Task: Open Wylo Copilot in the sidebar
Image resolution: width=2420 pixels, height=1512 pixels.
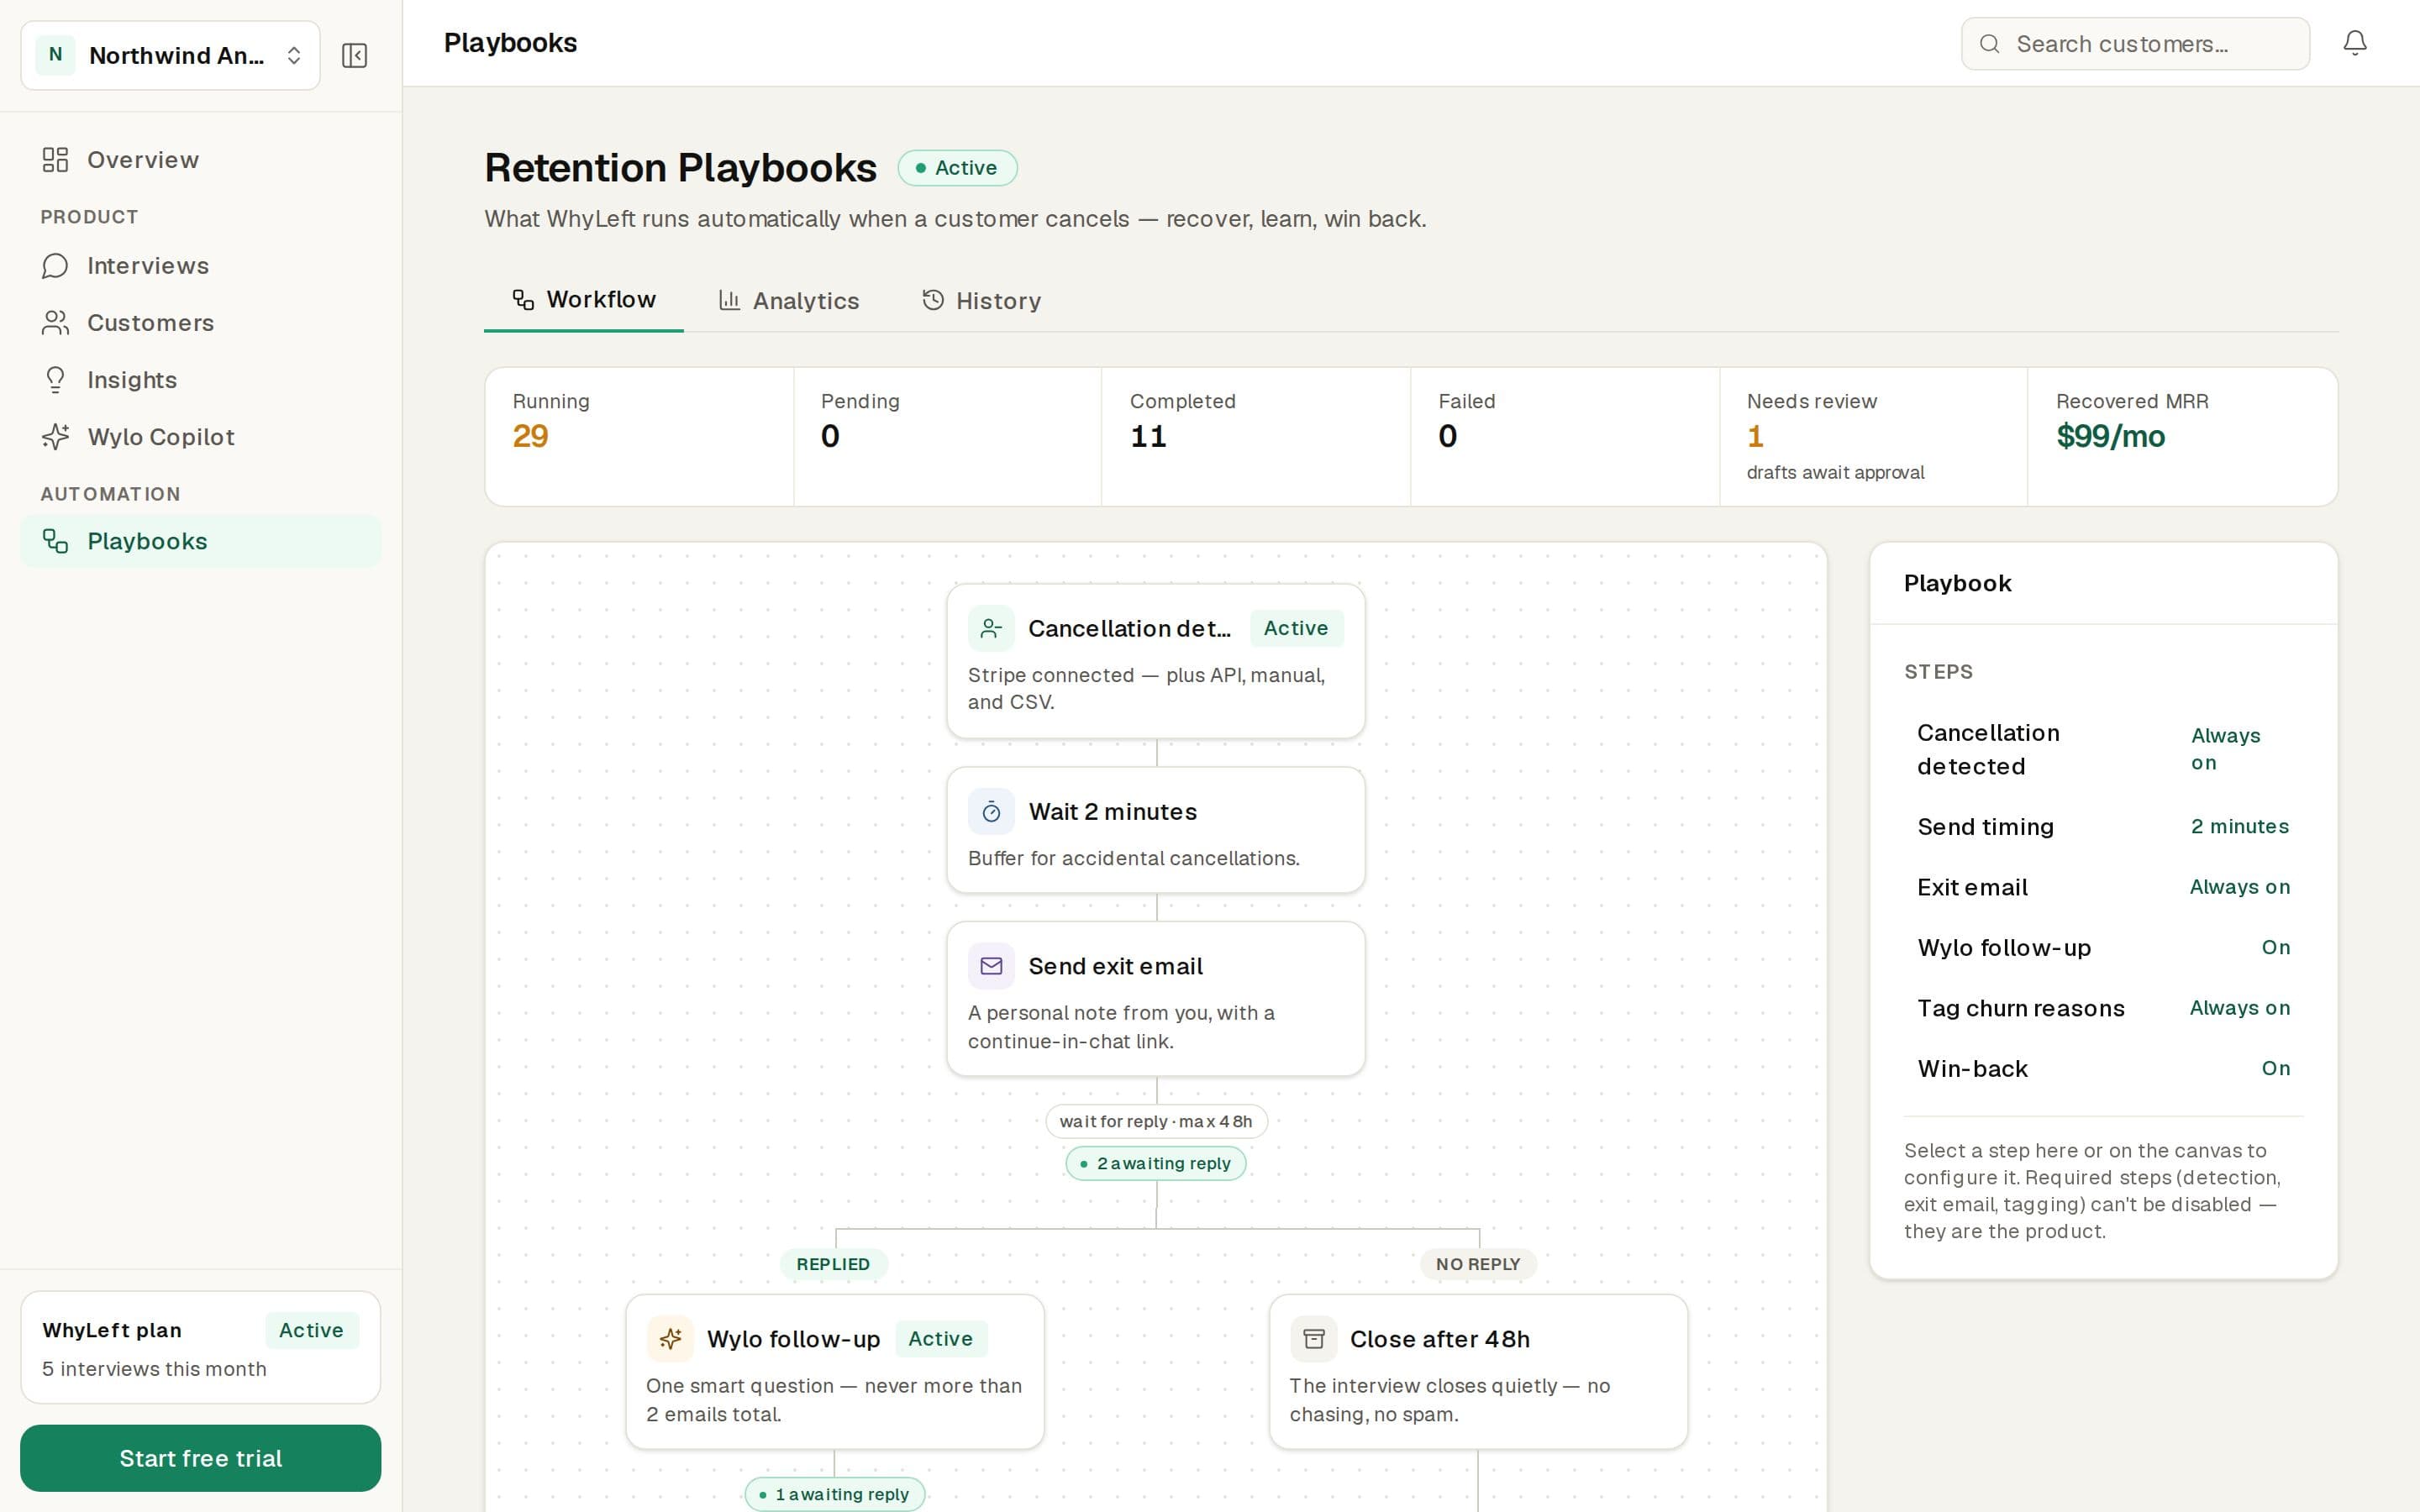Action: [200, 437]
